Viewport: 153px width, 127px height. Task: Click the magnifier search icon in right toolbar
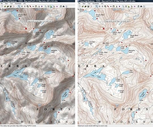click(123, 6)
